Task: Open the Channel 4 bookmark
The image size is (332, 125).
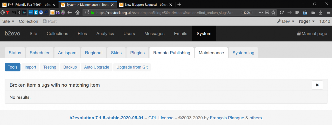Action: point(19,12)
